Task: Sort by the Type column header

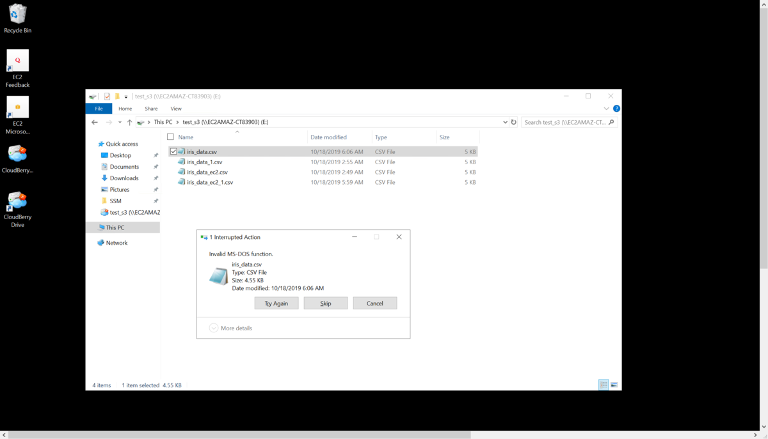Action: click(381, 137)
